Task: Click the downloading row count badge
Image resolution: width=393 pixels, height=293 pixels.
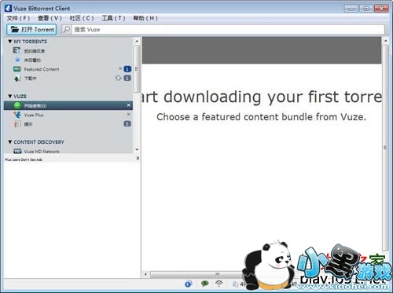Action: pyautogui.click(x=127, y=78)
